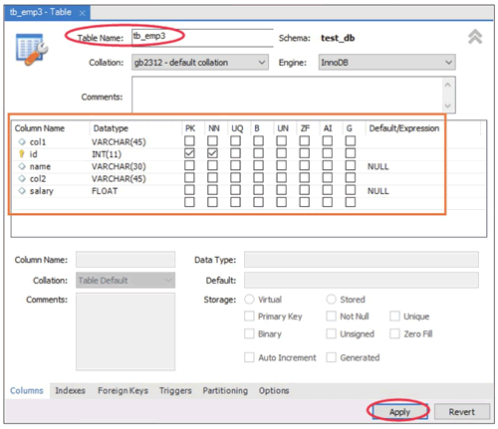498x429 pixels.
Task: Click the col1 column diamond icon
Action: point(22,141)
